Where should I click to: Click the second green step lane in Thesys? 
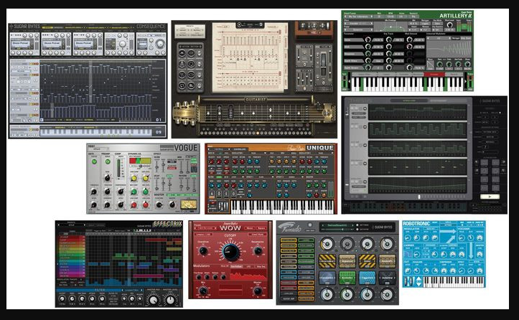pyautogui.click(x=418, y=130)
